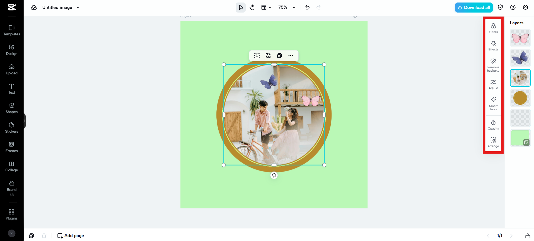Open Smart tools
This screenshot has height=241, width=534.
[493, 104]
